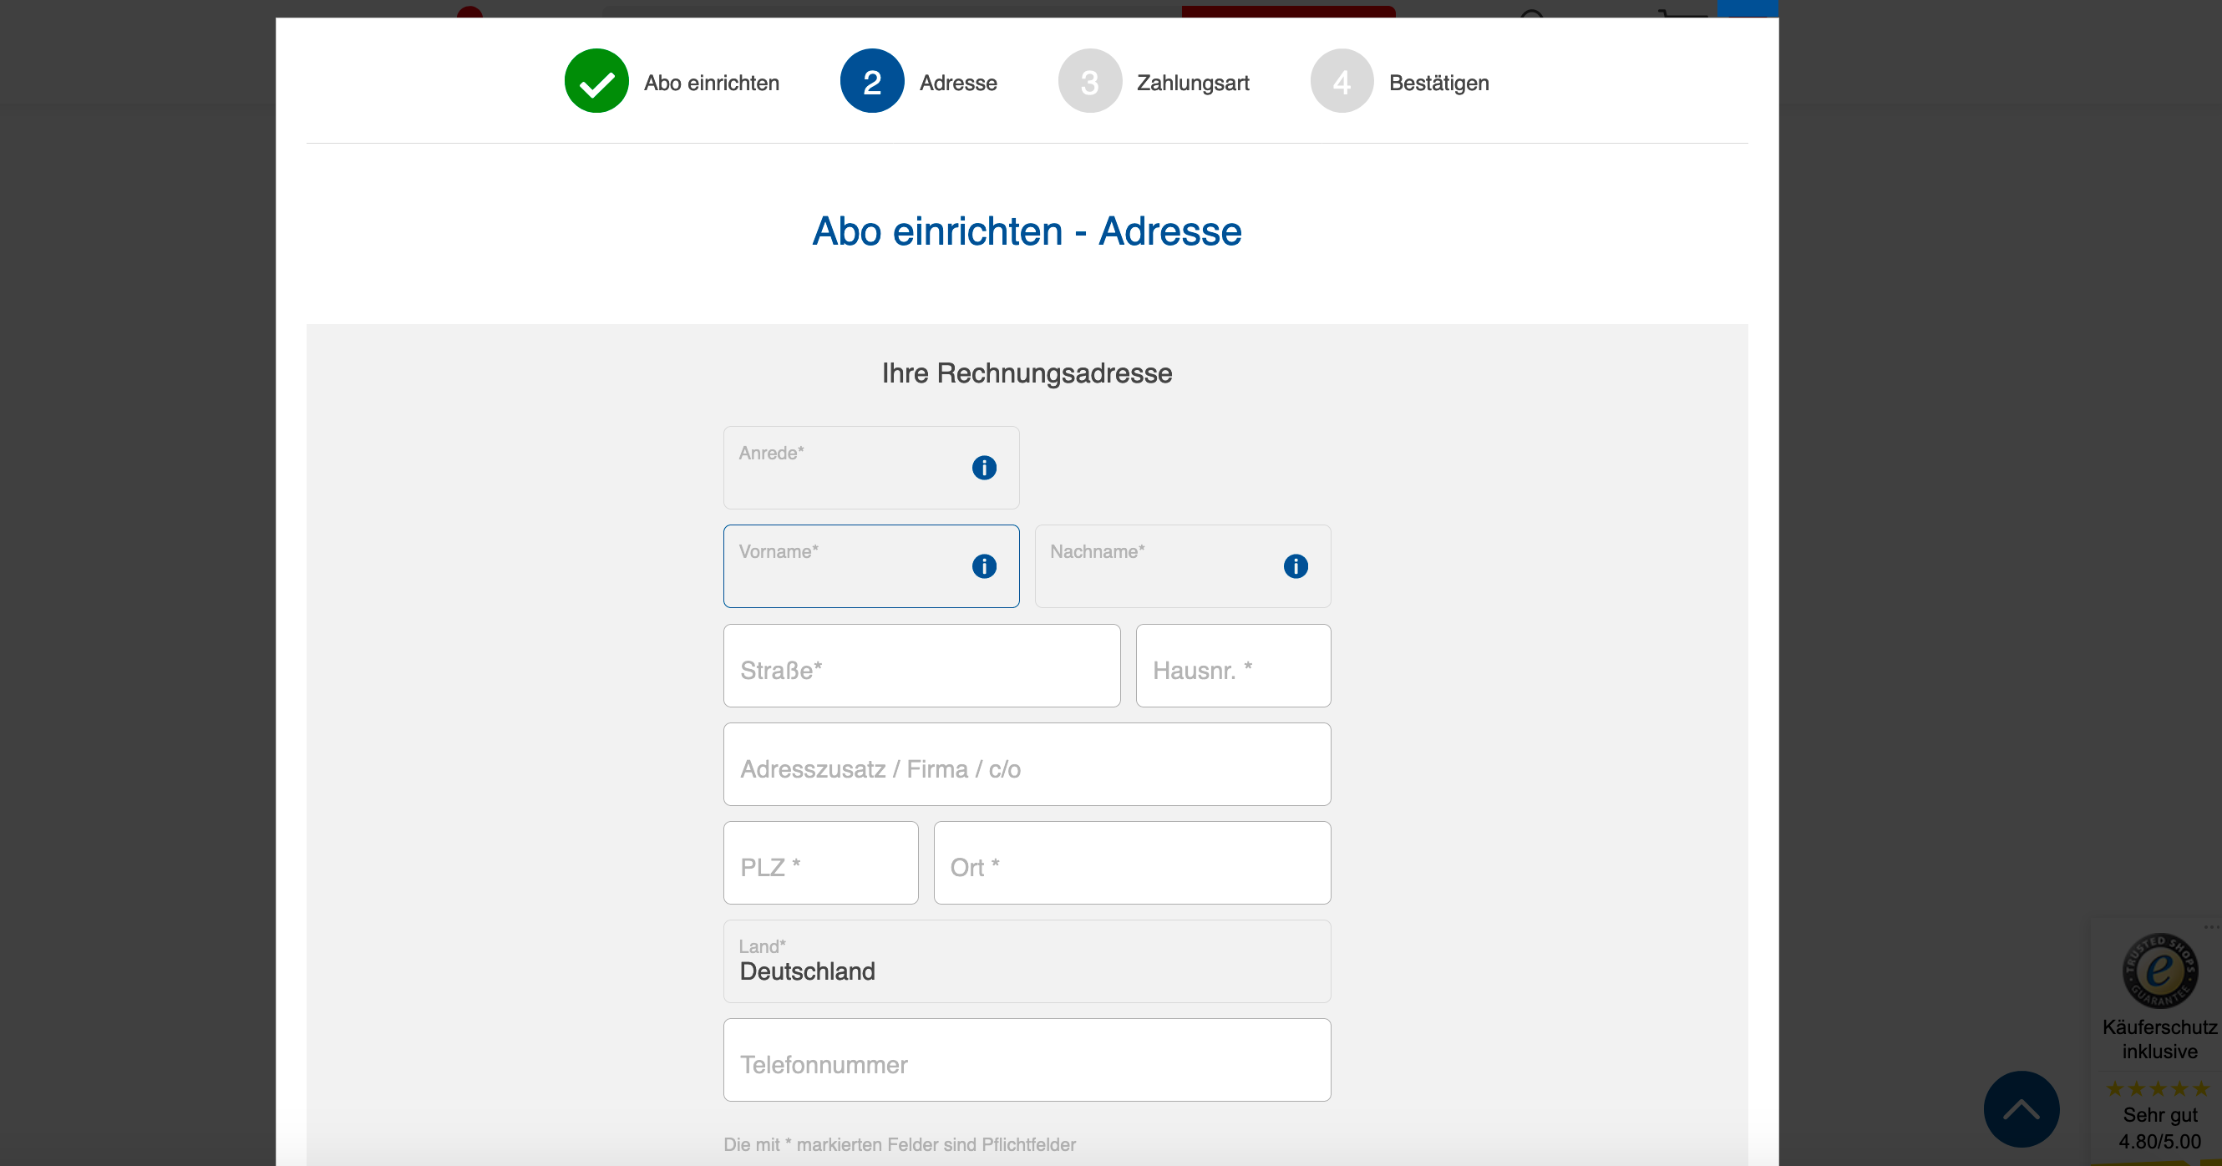Click the blue step 2 circle
Screen dimensions: 2222x1166
point(871,81)
